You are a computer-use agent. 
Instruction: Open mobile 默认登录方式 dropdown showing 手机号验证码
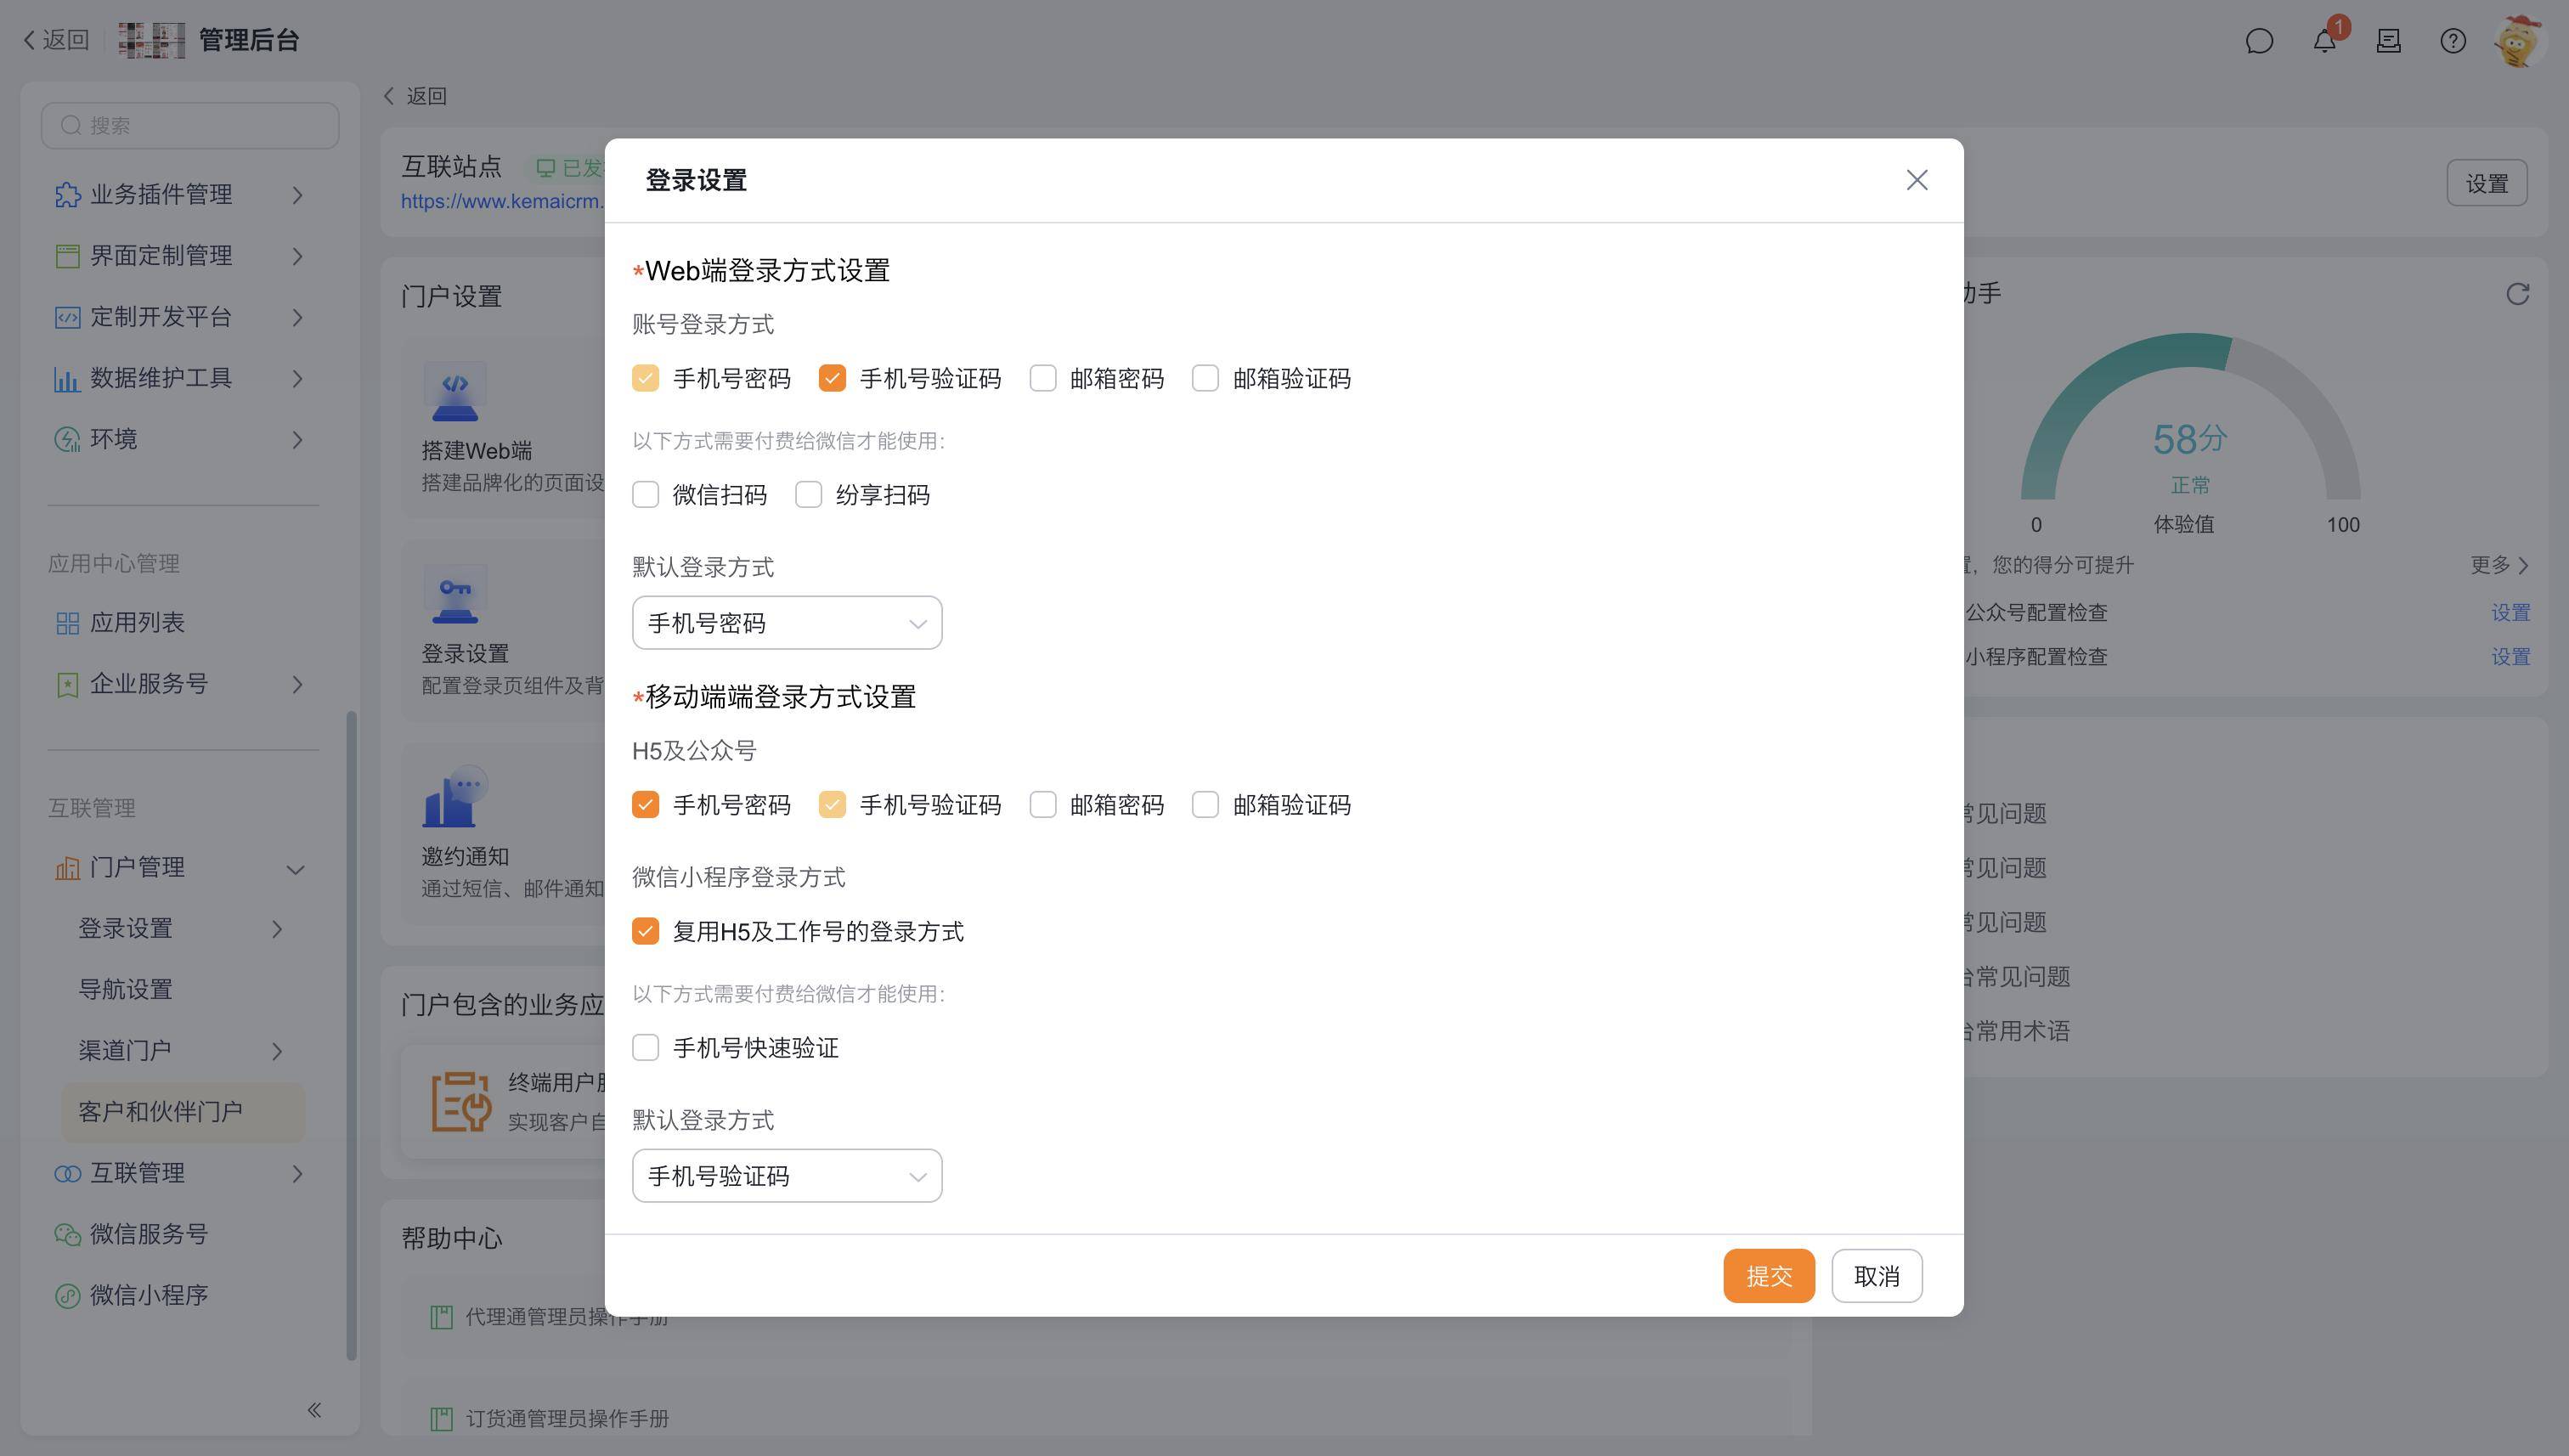pos(787,1176)
